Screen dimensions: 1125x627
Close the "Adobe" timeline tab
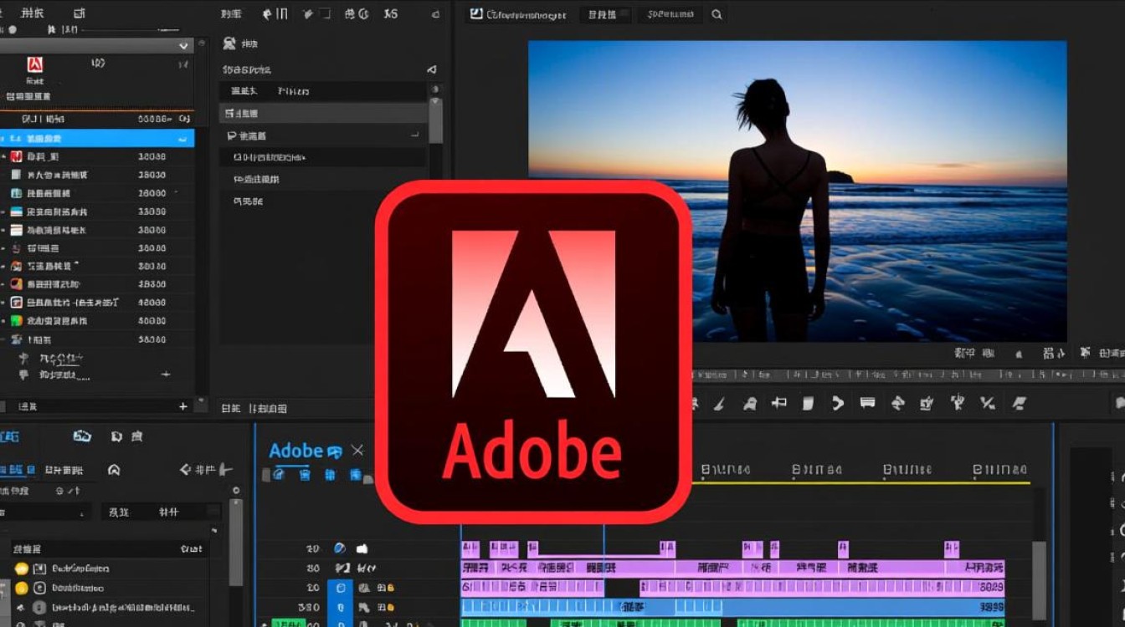pyautogui.click(x=357, y=451)
